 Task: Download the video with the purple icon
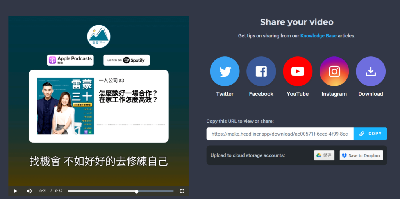[371, 72]
